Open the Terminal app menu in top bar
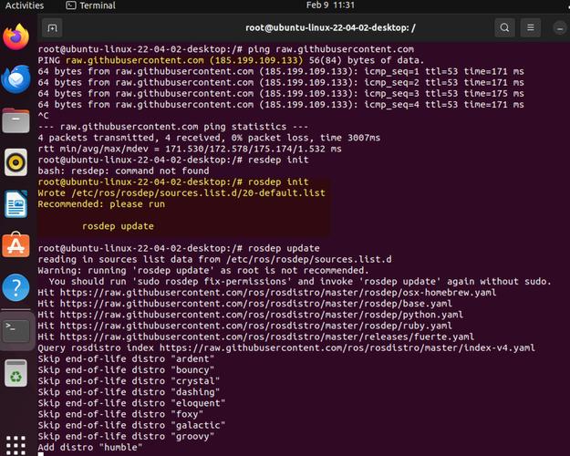 point(91,5)
